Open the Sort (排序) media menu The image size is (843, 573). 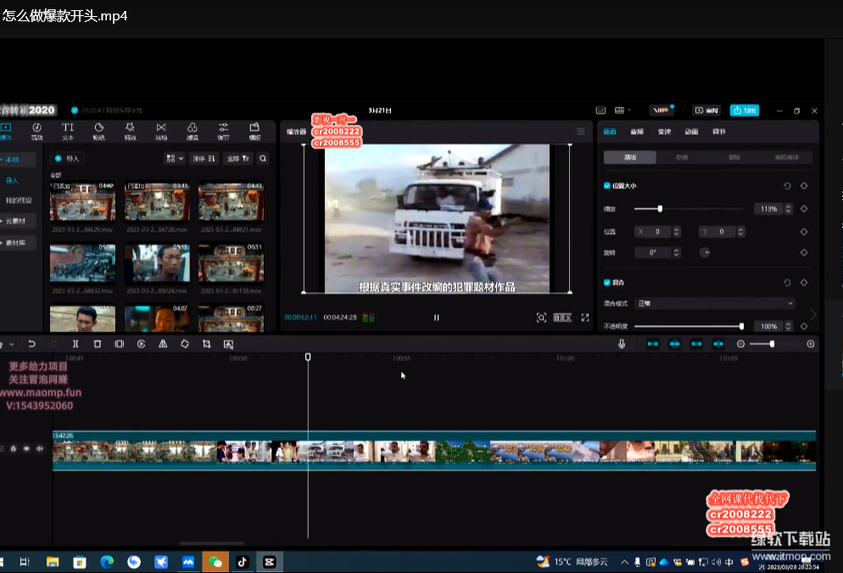coord(204,159)
